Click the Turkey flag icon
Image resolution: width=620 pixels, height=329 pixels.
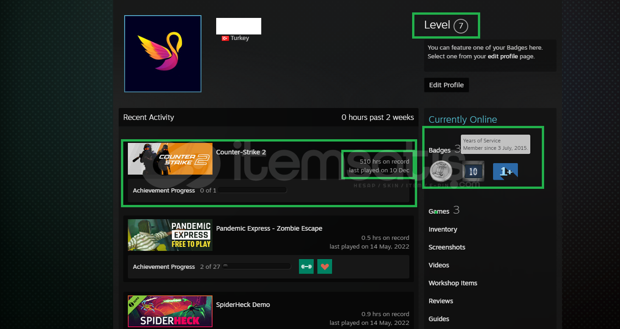[225, 39]
